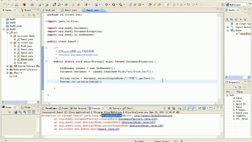Click the green Run button icon
The height and width of the screenshot is (142, 252).
(x=113, y=5)
